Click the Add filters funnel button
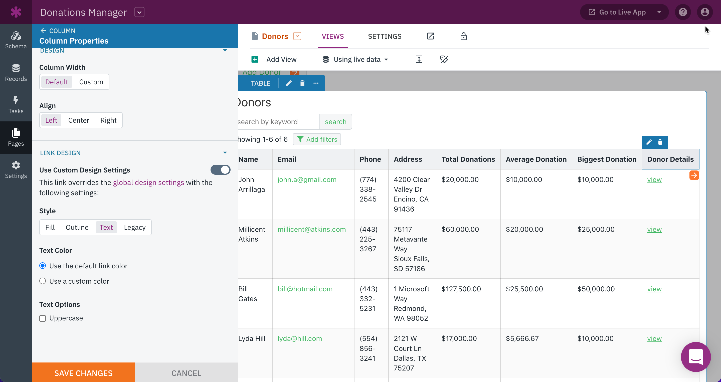721x382 pixels. [x=317, y=139]
